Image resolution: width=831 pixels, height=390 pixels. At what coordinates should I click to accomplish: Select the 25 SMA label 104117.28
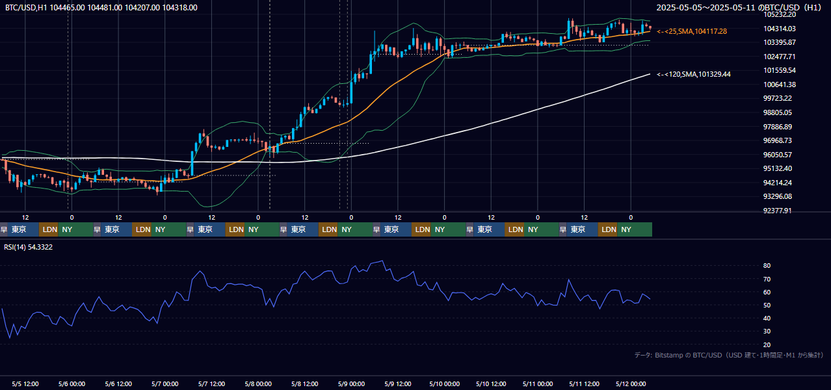pyautogui.click(x=692, y=31)
